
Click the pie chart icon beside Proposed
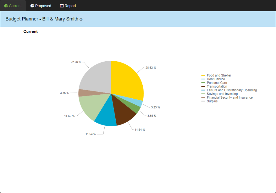(32, 6)
